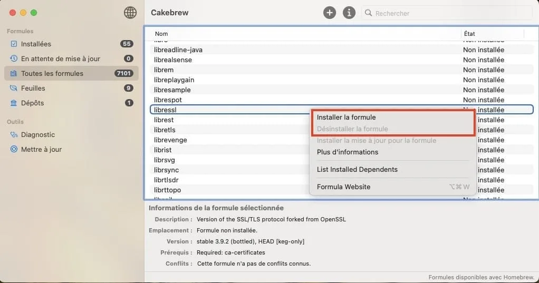Click the Dépôts building icon
The height and width of the screenshot is (283, 539).
14,103
